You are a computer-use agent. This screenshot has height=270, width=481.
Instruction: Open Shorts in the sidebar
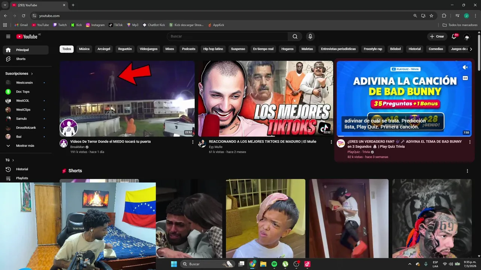point(26,59)
